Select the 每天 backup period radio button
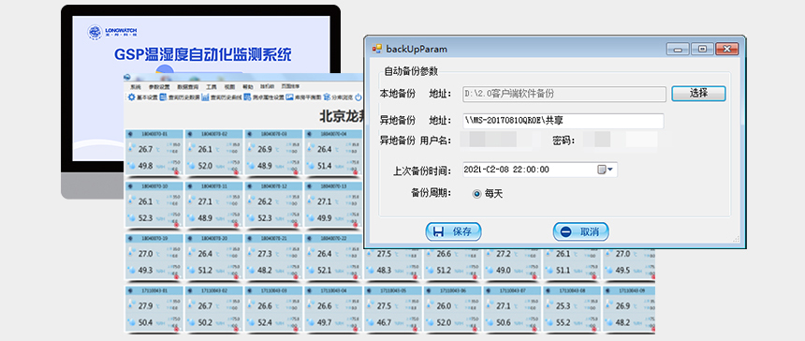805x341 pixels. click(477, 194)
